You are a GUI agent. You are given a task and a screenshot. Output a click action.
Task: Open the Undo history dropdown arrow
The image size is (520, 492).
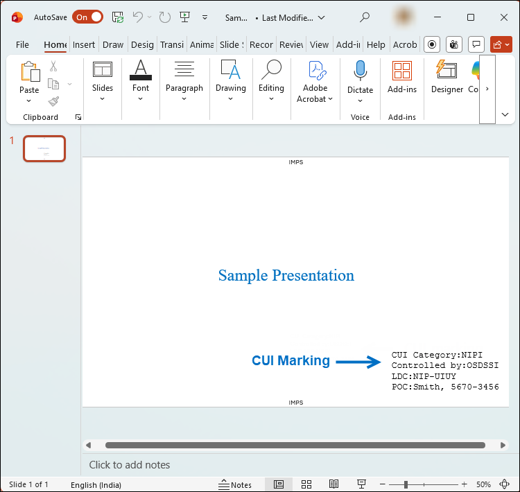pyautogui.click(x=150, y=17)
